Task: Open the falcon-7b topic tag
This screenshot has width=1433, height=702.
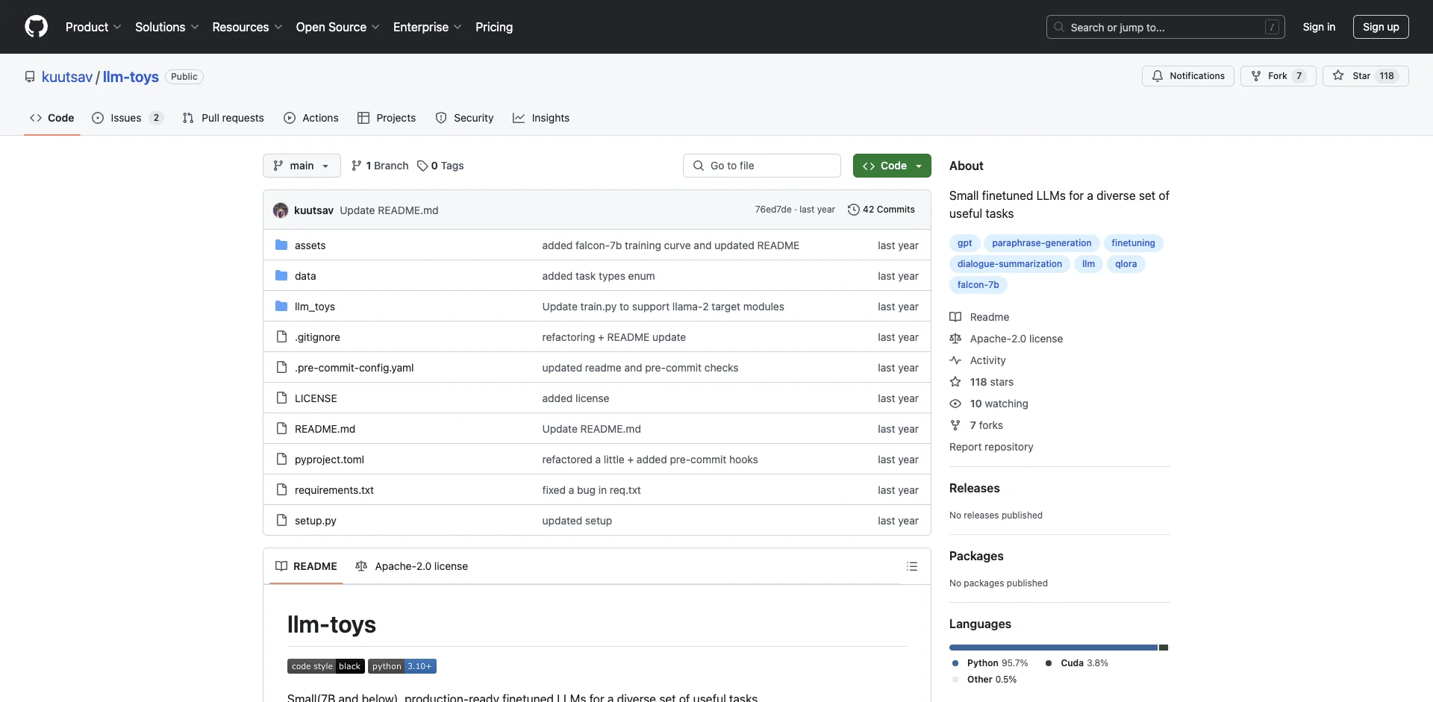Action: 978,285
